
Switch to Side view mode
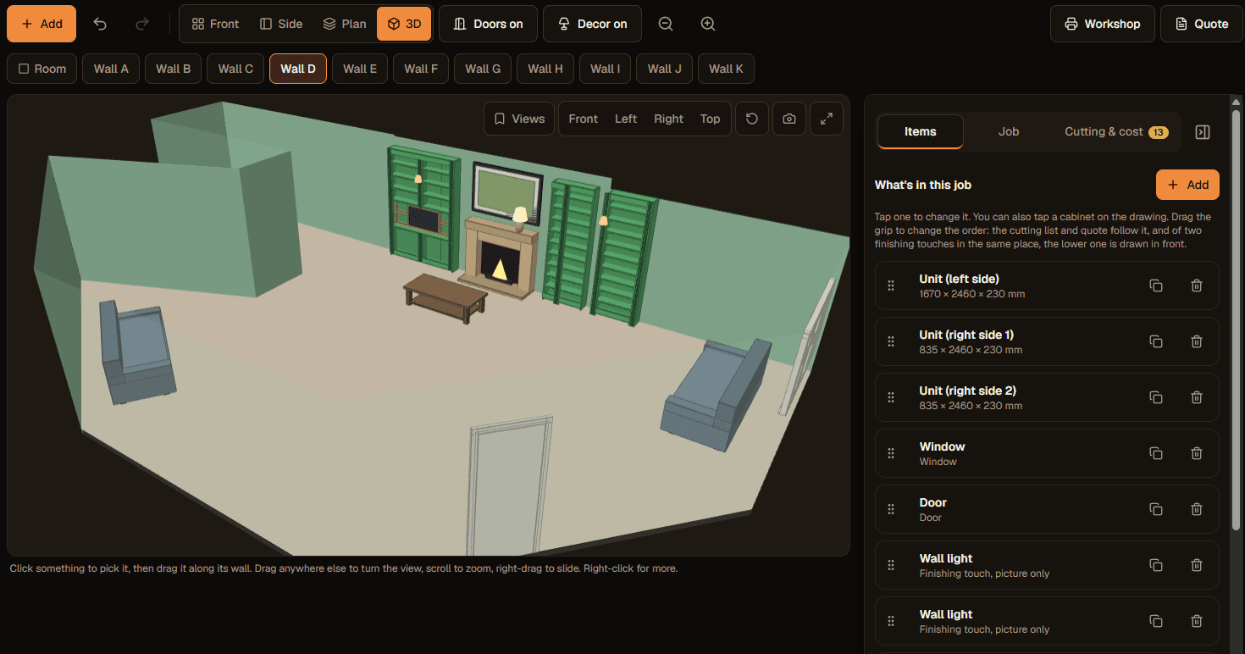pos(281,24)
